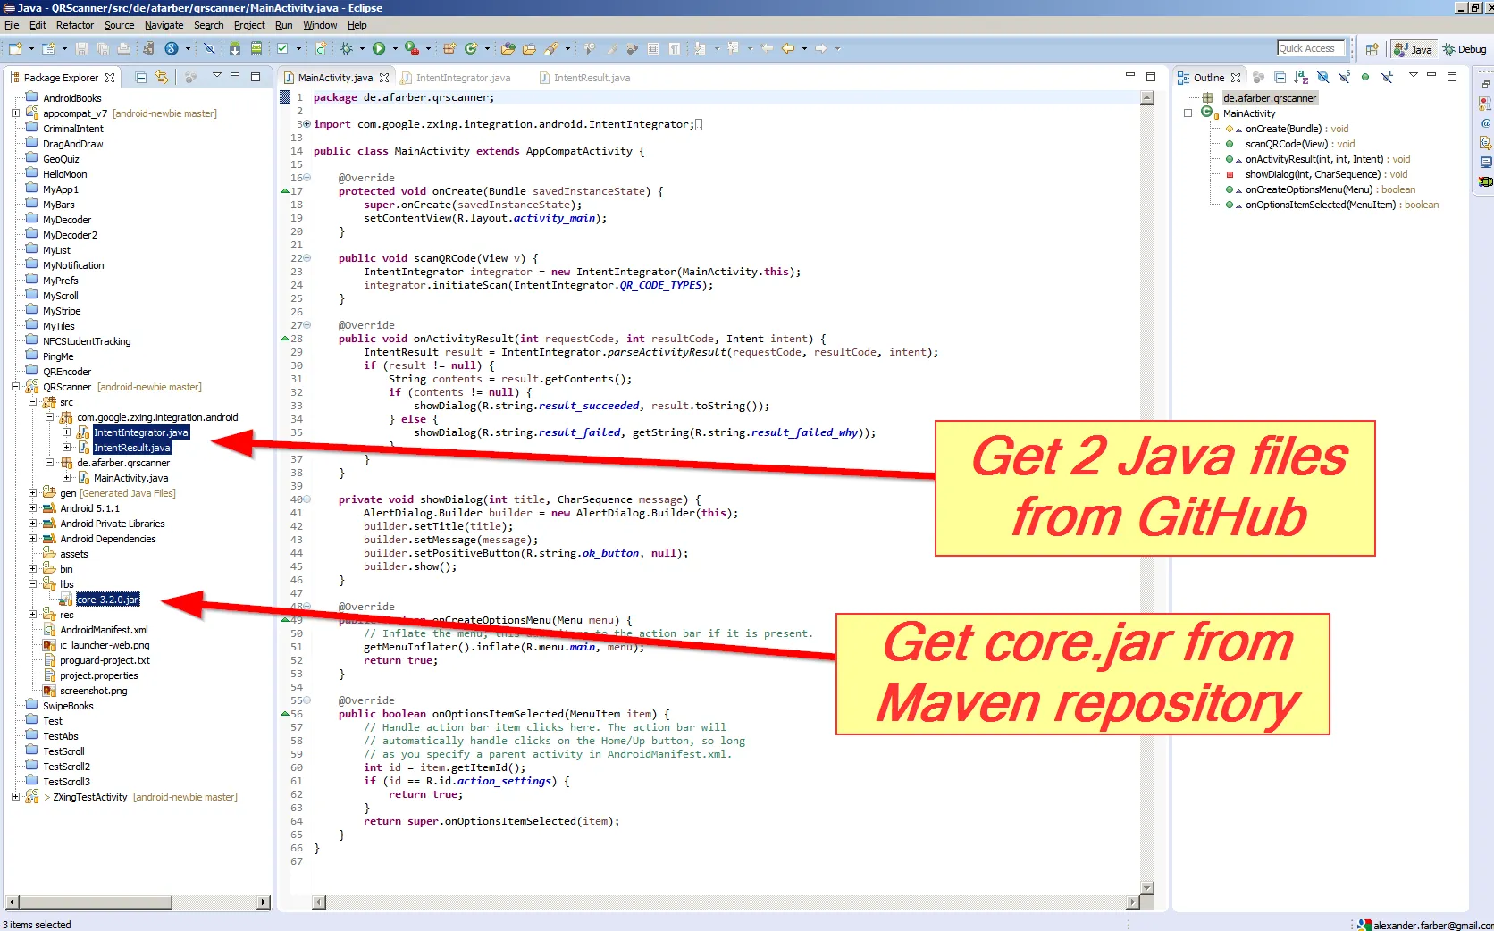
Task: Click the Forward navigation arrow icon
Action: [x=821, y=48]
